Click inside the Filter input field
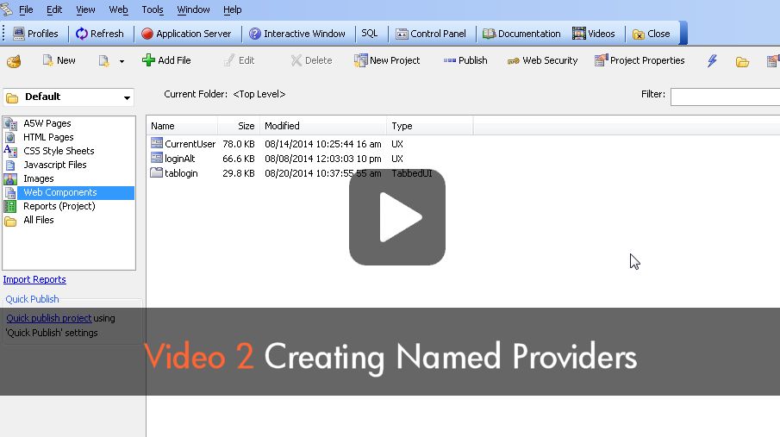780x437 pixels. (x=725, y=97)
